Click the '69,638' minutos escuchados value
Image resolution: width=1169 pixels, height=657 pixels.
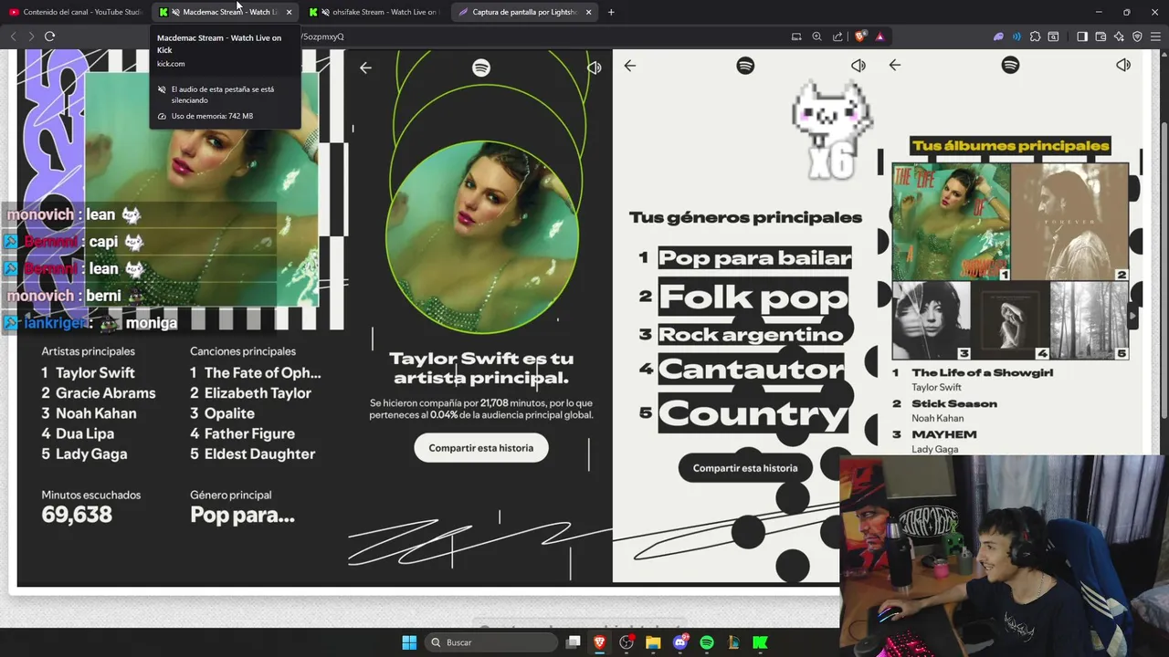[x=77, y=515]
